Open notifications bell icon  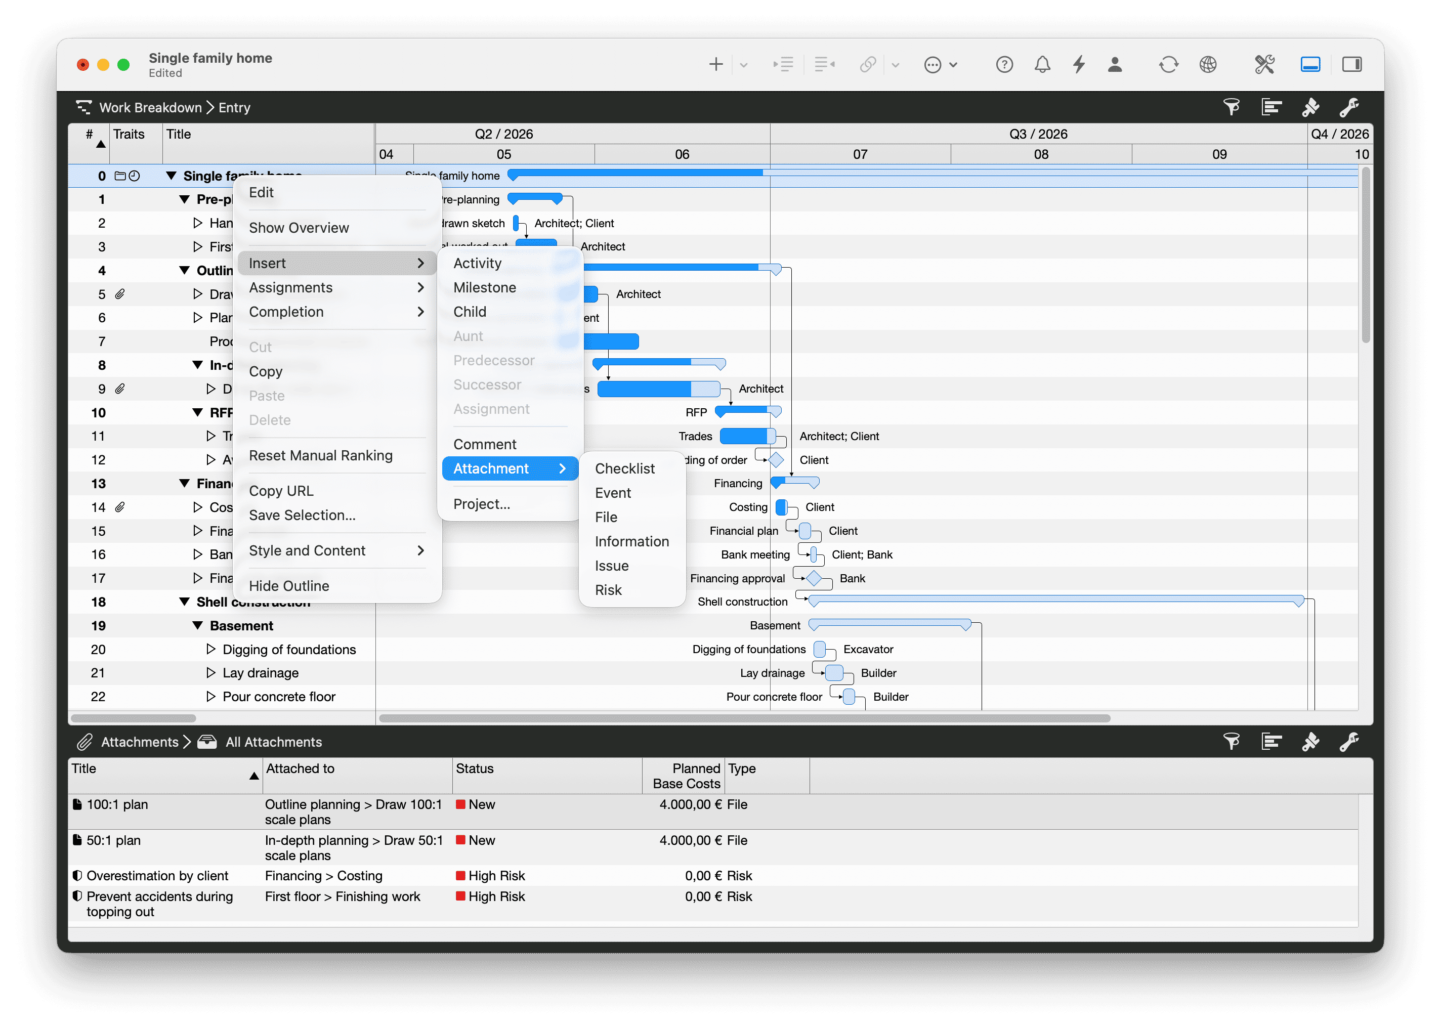[1042, 65]
